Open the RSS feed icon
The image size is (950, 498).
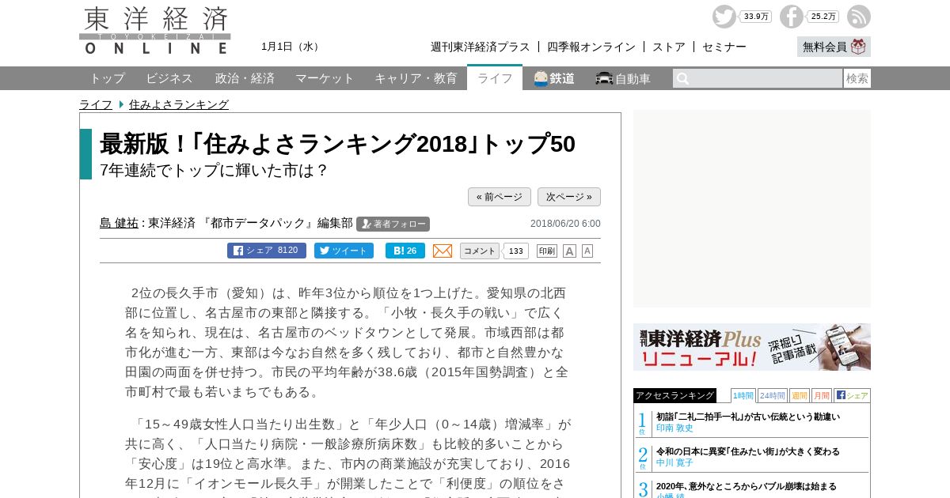(x=858, y=17)
